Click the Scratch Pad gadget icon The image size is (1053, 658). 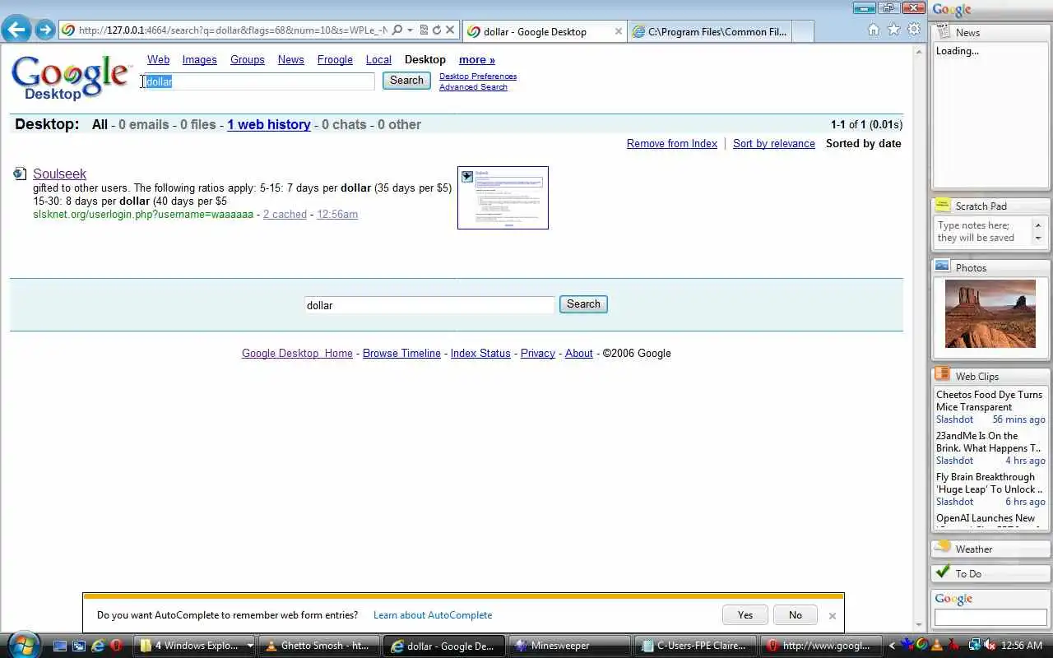click(x=943, y=206)
